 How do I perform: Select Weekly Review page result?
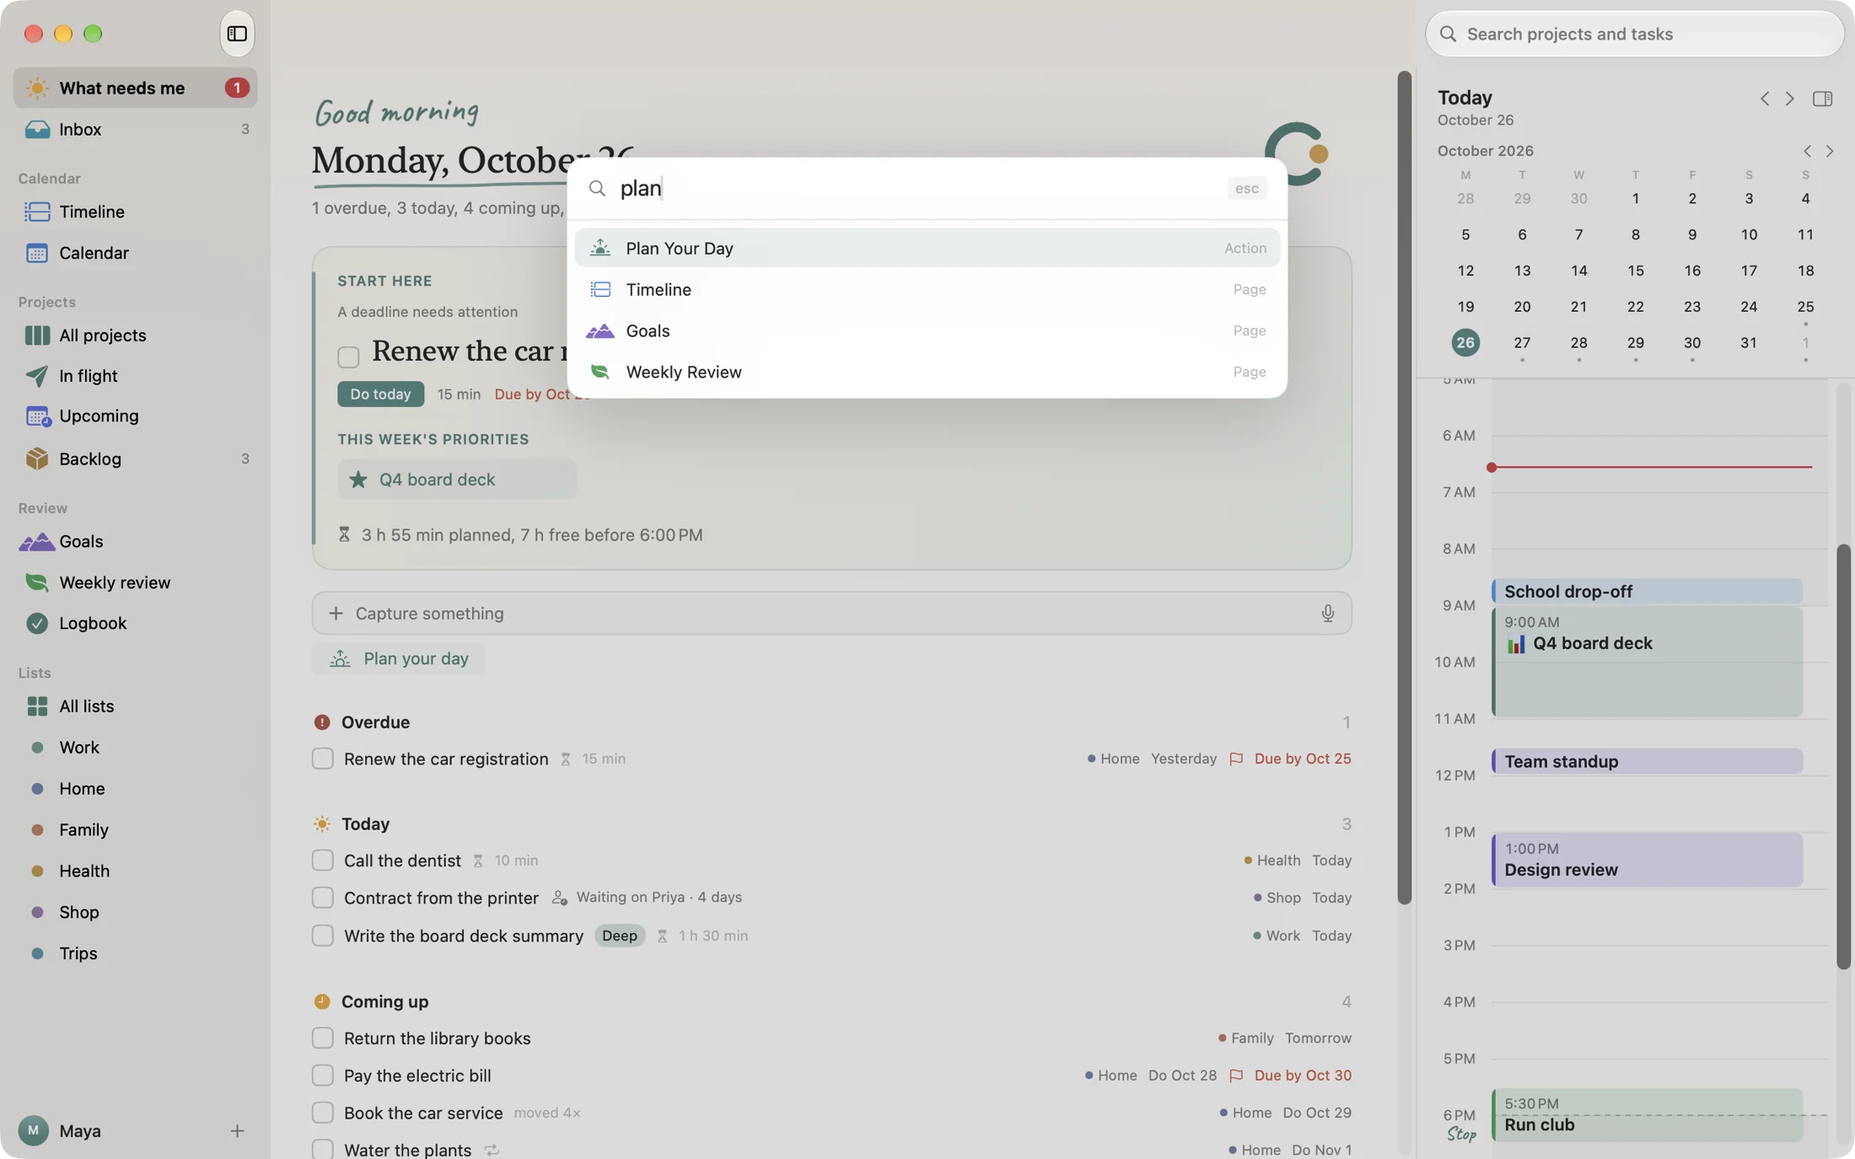927,372
